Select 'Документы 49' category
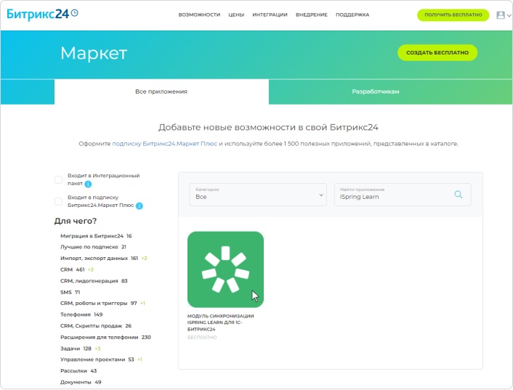The image size is (513, 390). click(81, 382)
